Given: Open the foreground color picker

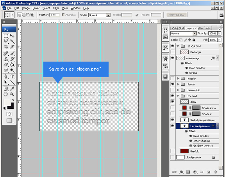Looking at the screenshot, I should (7, 103).
